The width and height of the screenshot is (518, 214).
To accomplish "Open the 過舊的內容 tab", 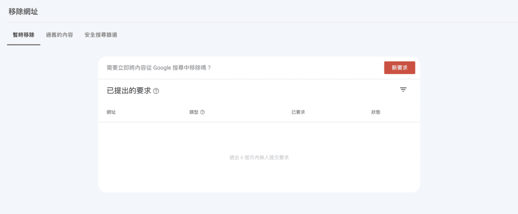I will [59, 35].
